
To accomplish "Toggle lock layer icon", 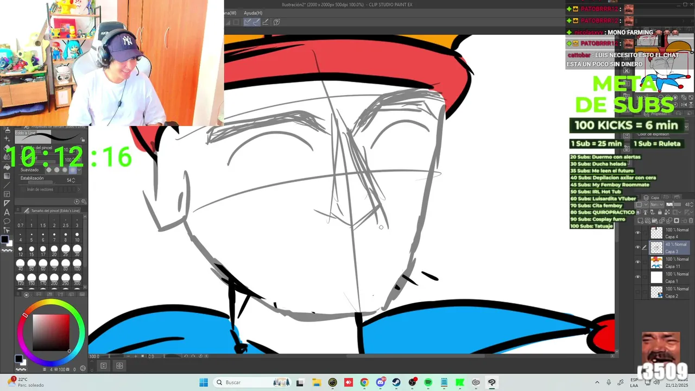I will coord(660,212).
